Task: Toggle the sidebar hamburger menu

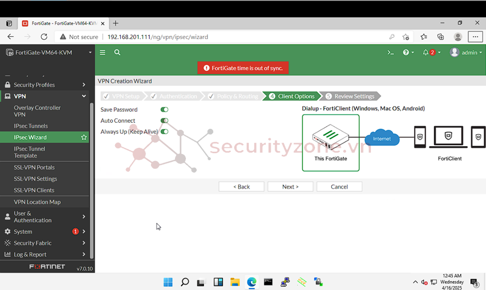Action: [102, 52]
